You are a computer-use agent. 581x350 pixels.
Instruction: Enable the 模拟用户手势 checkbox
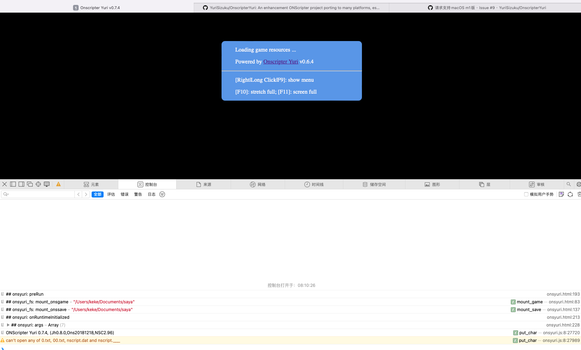click(526, 194)
